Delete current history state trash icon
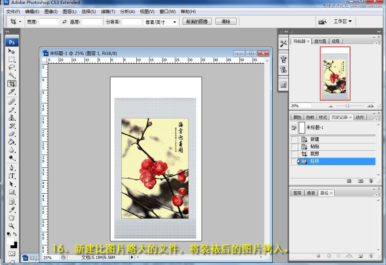 [x=371, y=181]
